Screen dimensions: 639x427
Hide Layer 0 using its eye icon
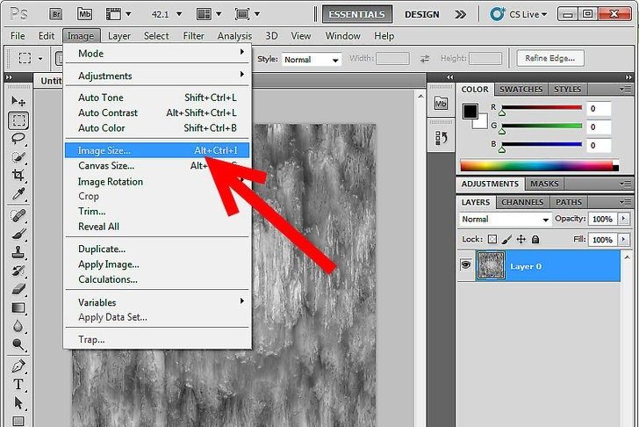(x=465, y=266)
